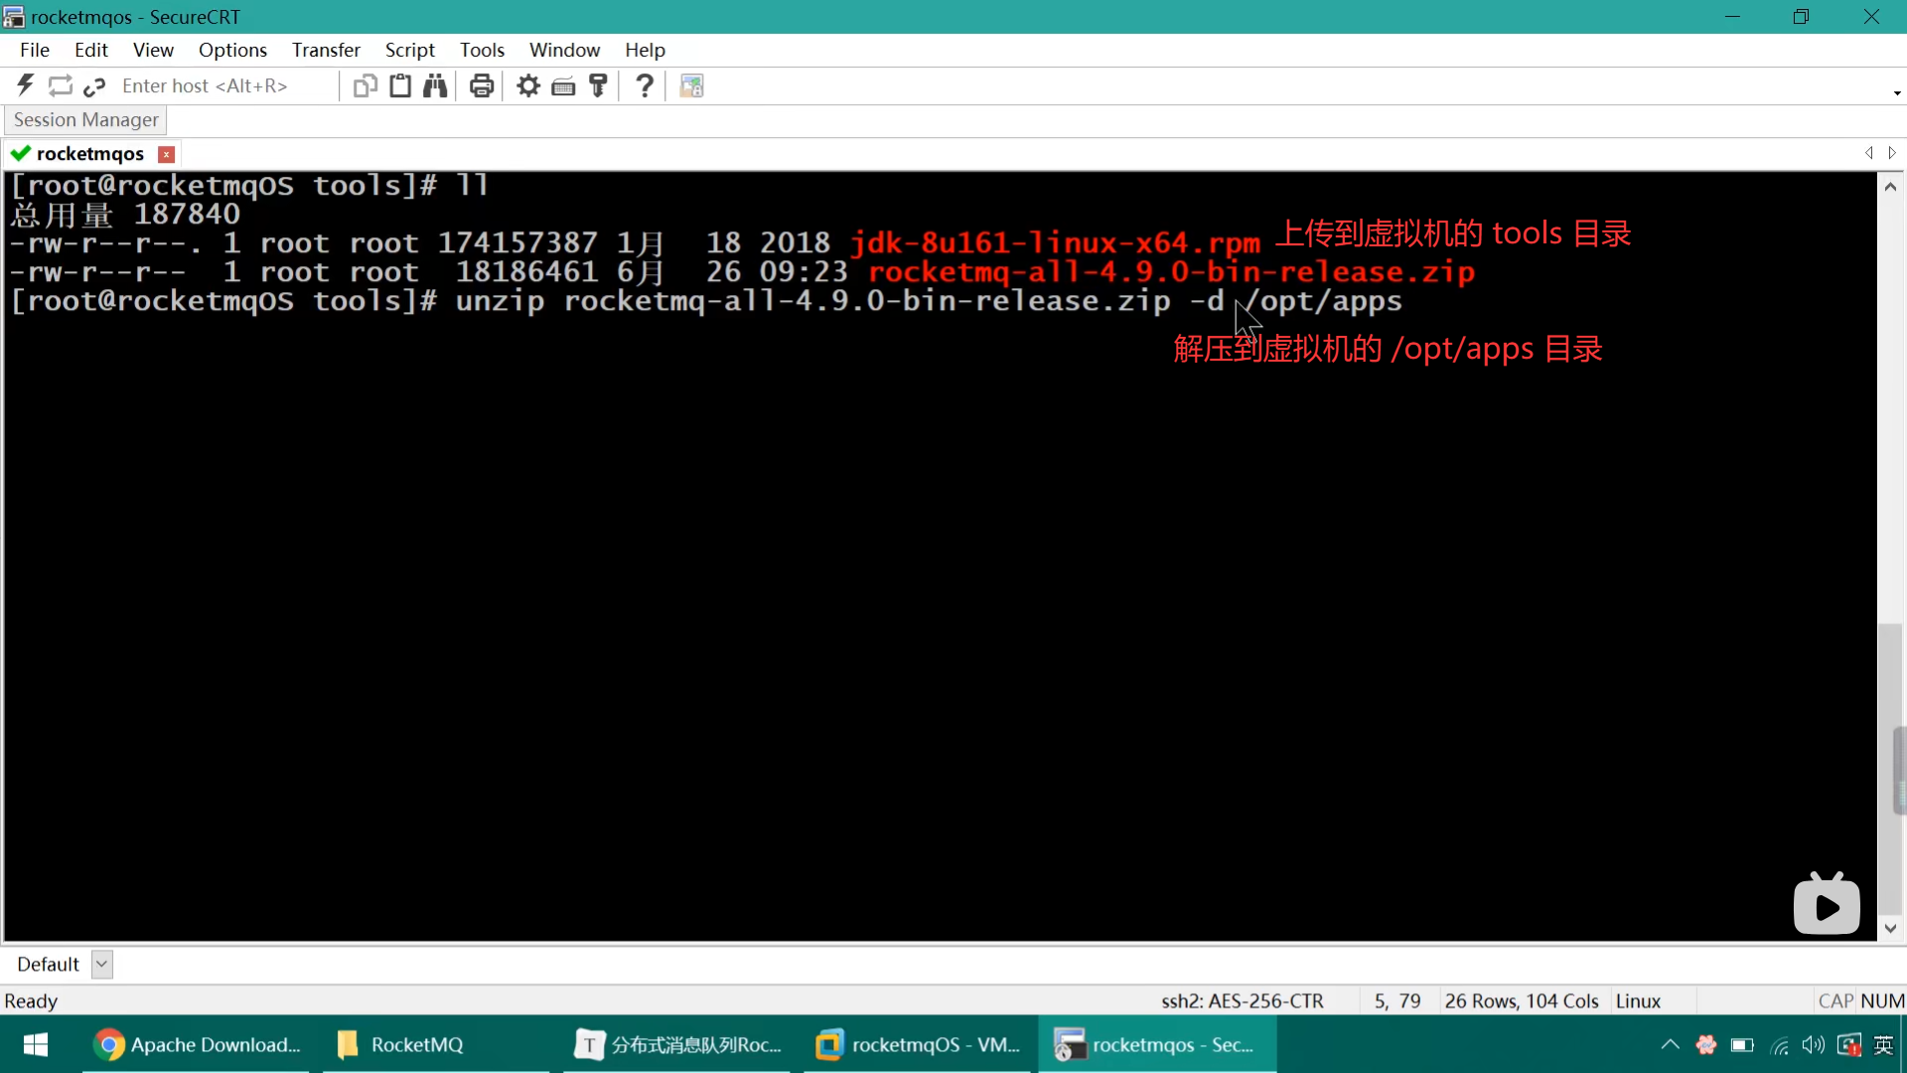This screenshot has height=1073, width=1907.
Task: Open Session Options via the gear icon
Action: [x=528, y=86]
